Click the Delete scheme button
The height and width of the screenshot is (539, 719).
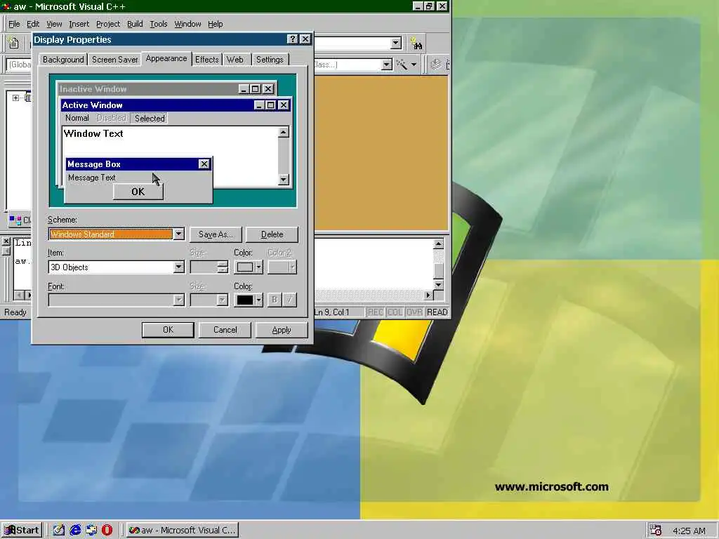pos(272,234)
